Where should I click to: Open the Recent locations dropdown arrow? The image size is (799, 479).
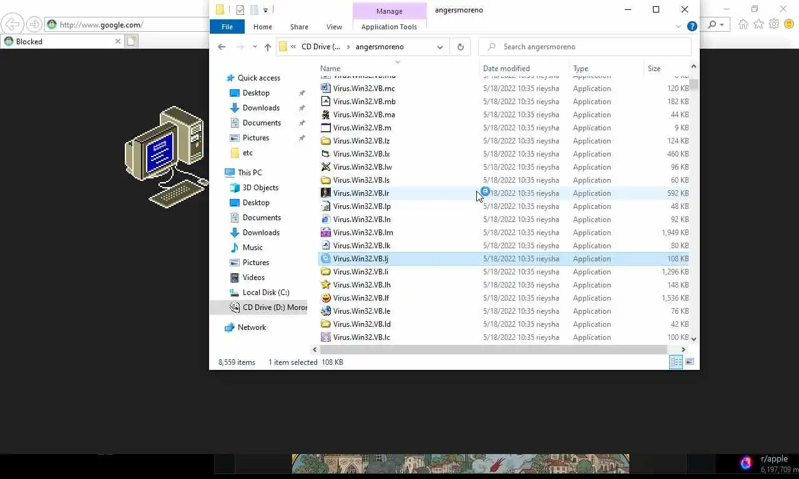(x=255, y=47)
